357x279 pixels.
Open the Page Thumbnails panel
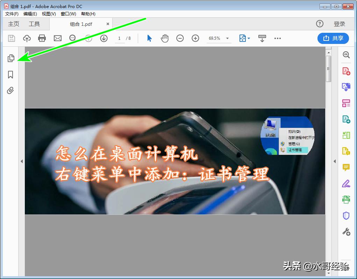(10, 59)
